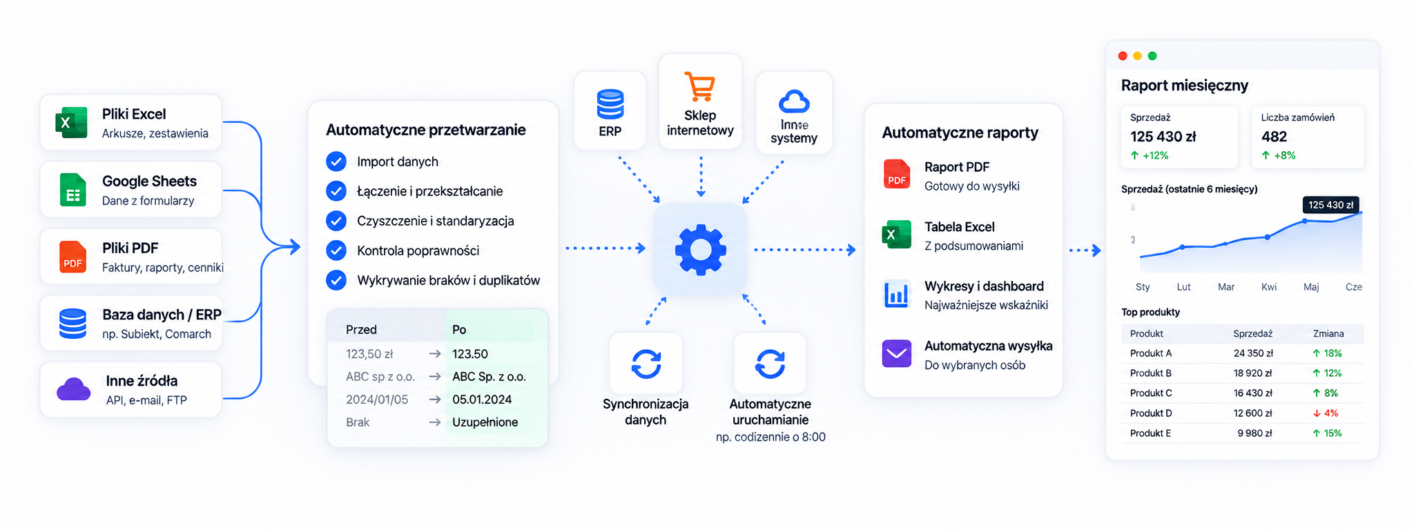Select the Produkt A row name

(x=1151, y=353)
